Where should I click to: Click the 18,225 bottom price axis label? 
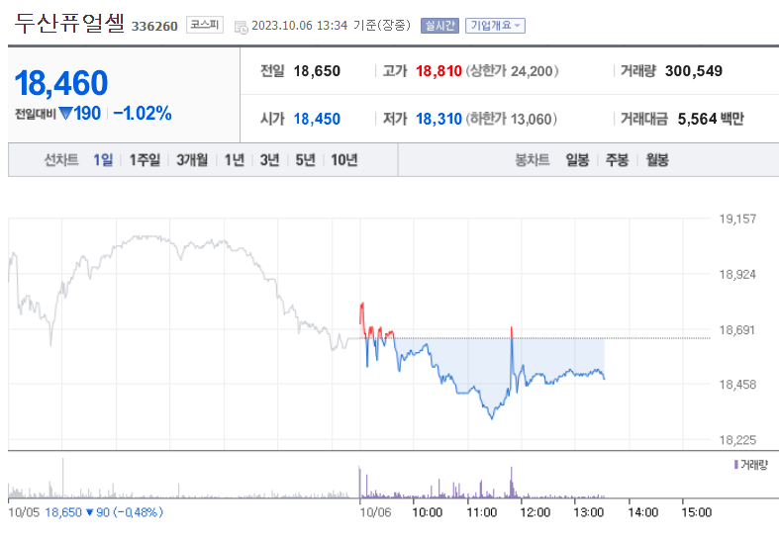[737, 440]
